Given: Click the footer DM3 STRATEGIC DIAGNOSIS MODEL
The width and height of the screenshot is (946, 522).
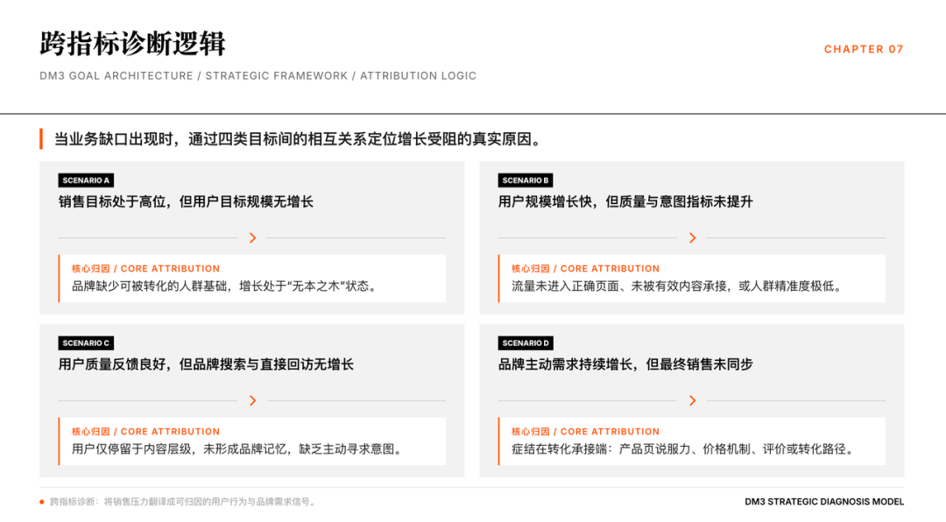Looking at the screenshot, I should 824,502.
